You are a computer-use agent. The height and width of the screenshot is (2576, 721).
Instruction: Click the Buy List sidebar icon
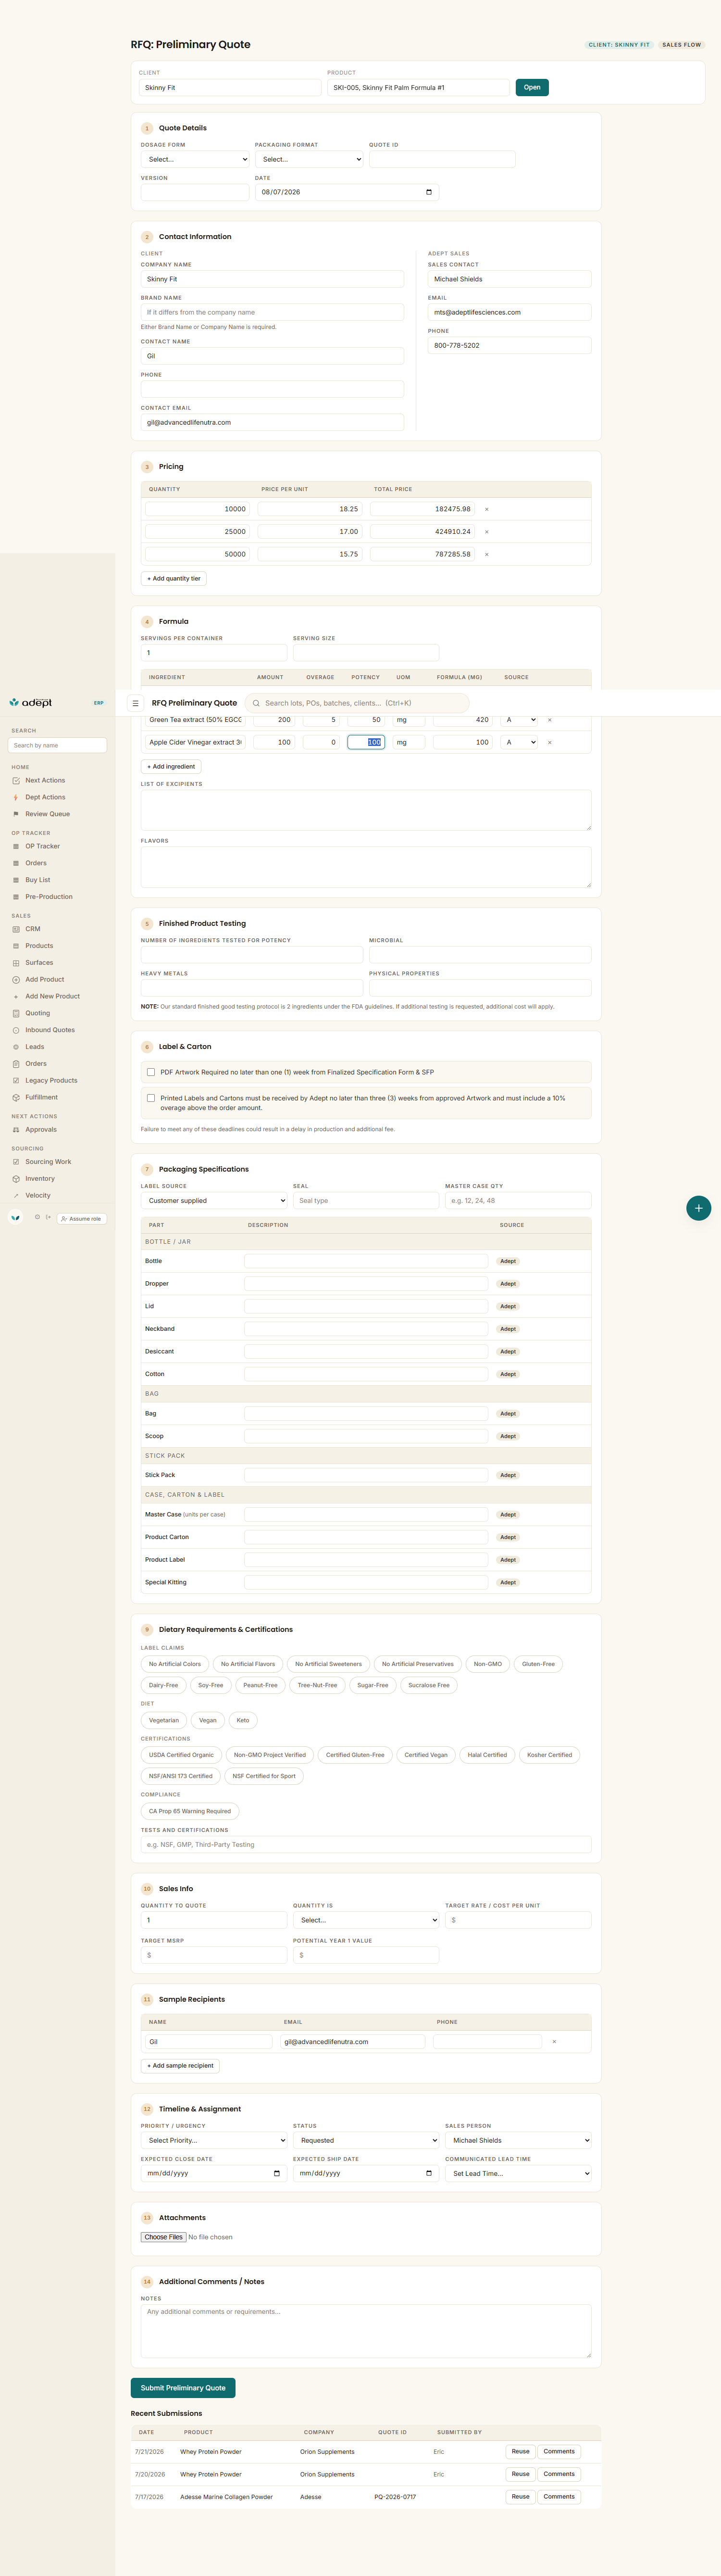(x=16, y=880)
